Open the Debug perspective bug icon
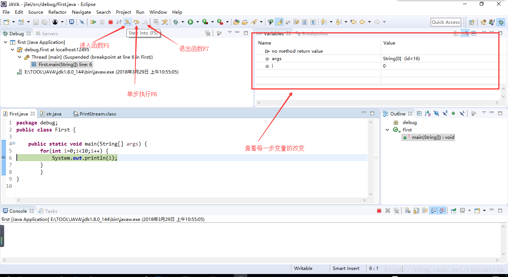This screenshot has width=508, height=277. (x=501, y=22)
